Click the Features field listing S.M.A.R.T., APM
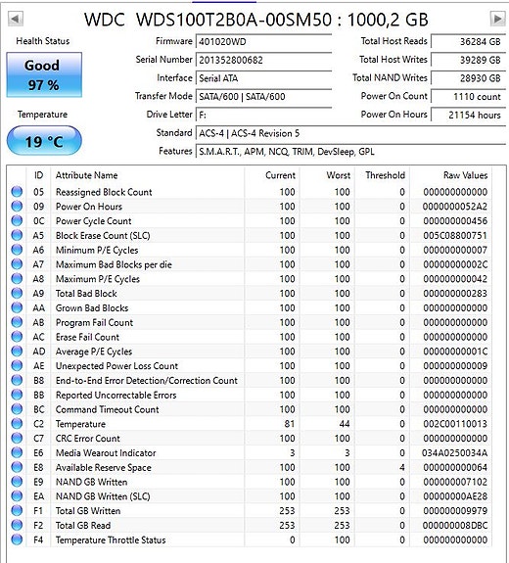The width and height of the screenshot is (509, 563). coord(350,152)
